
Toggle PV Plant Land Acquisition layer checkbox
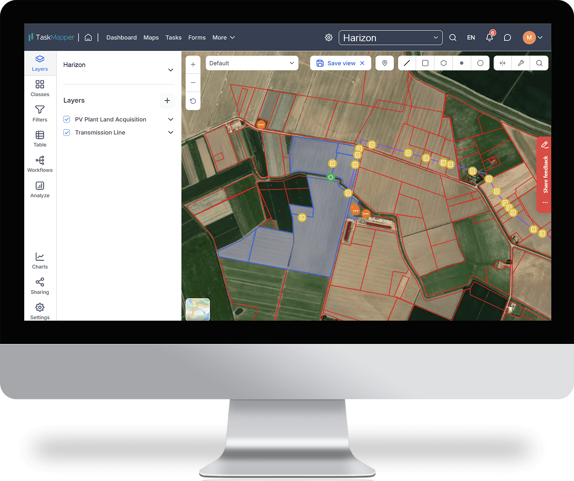(x=67, y=119)
